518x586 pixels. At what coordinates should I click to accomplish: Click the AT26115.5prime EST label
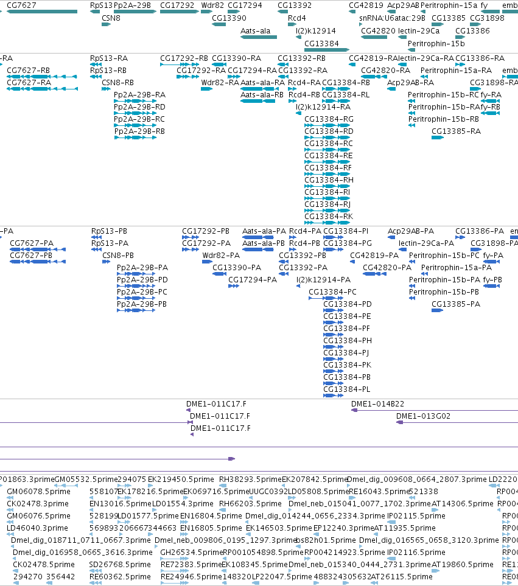[401, 576]
